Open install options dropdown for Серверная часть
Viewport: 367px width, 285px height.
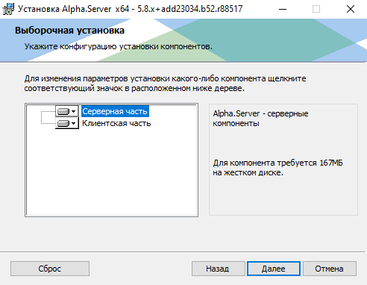click(x=66, y=111)
